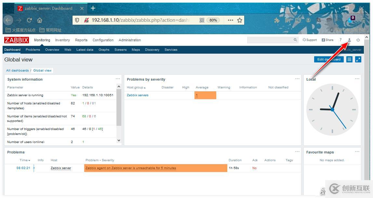Open Latest data submenu tab
The image size is (373, 198).
(x=85, y=50)
